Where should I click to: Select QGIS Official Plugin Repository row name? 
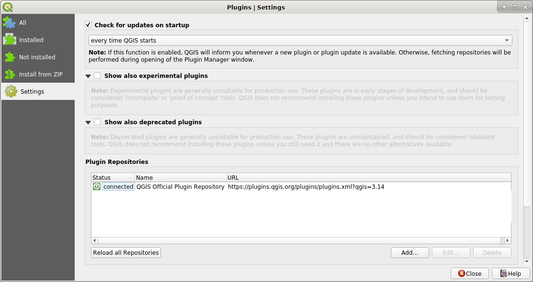[x=180, y=186]
